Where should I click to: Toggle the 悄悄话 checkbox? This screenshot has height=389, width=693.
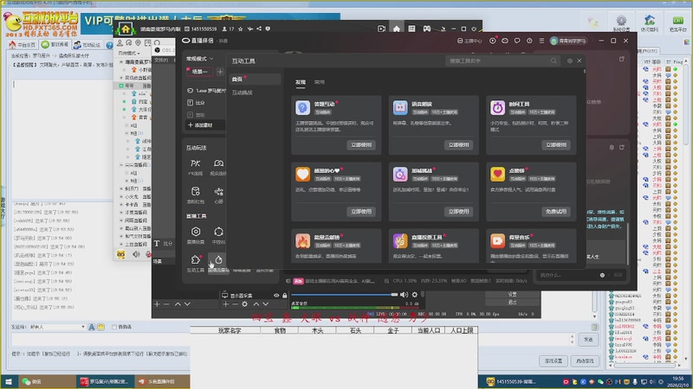point(116,327)
